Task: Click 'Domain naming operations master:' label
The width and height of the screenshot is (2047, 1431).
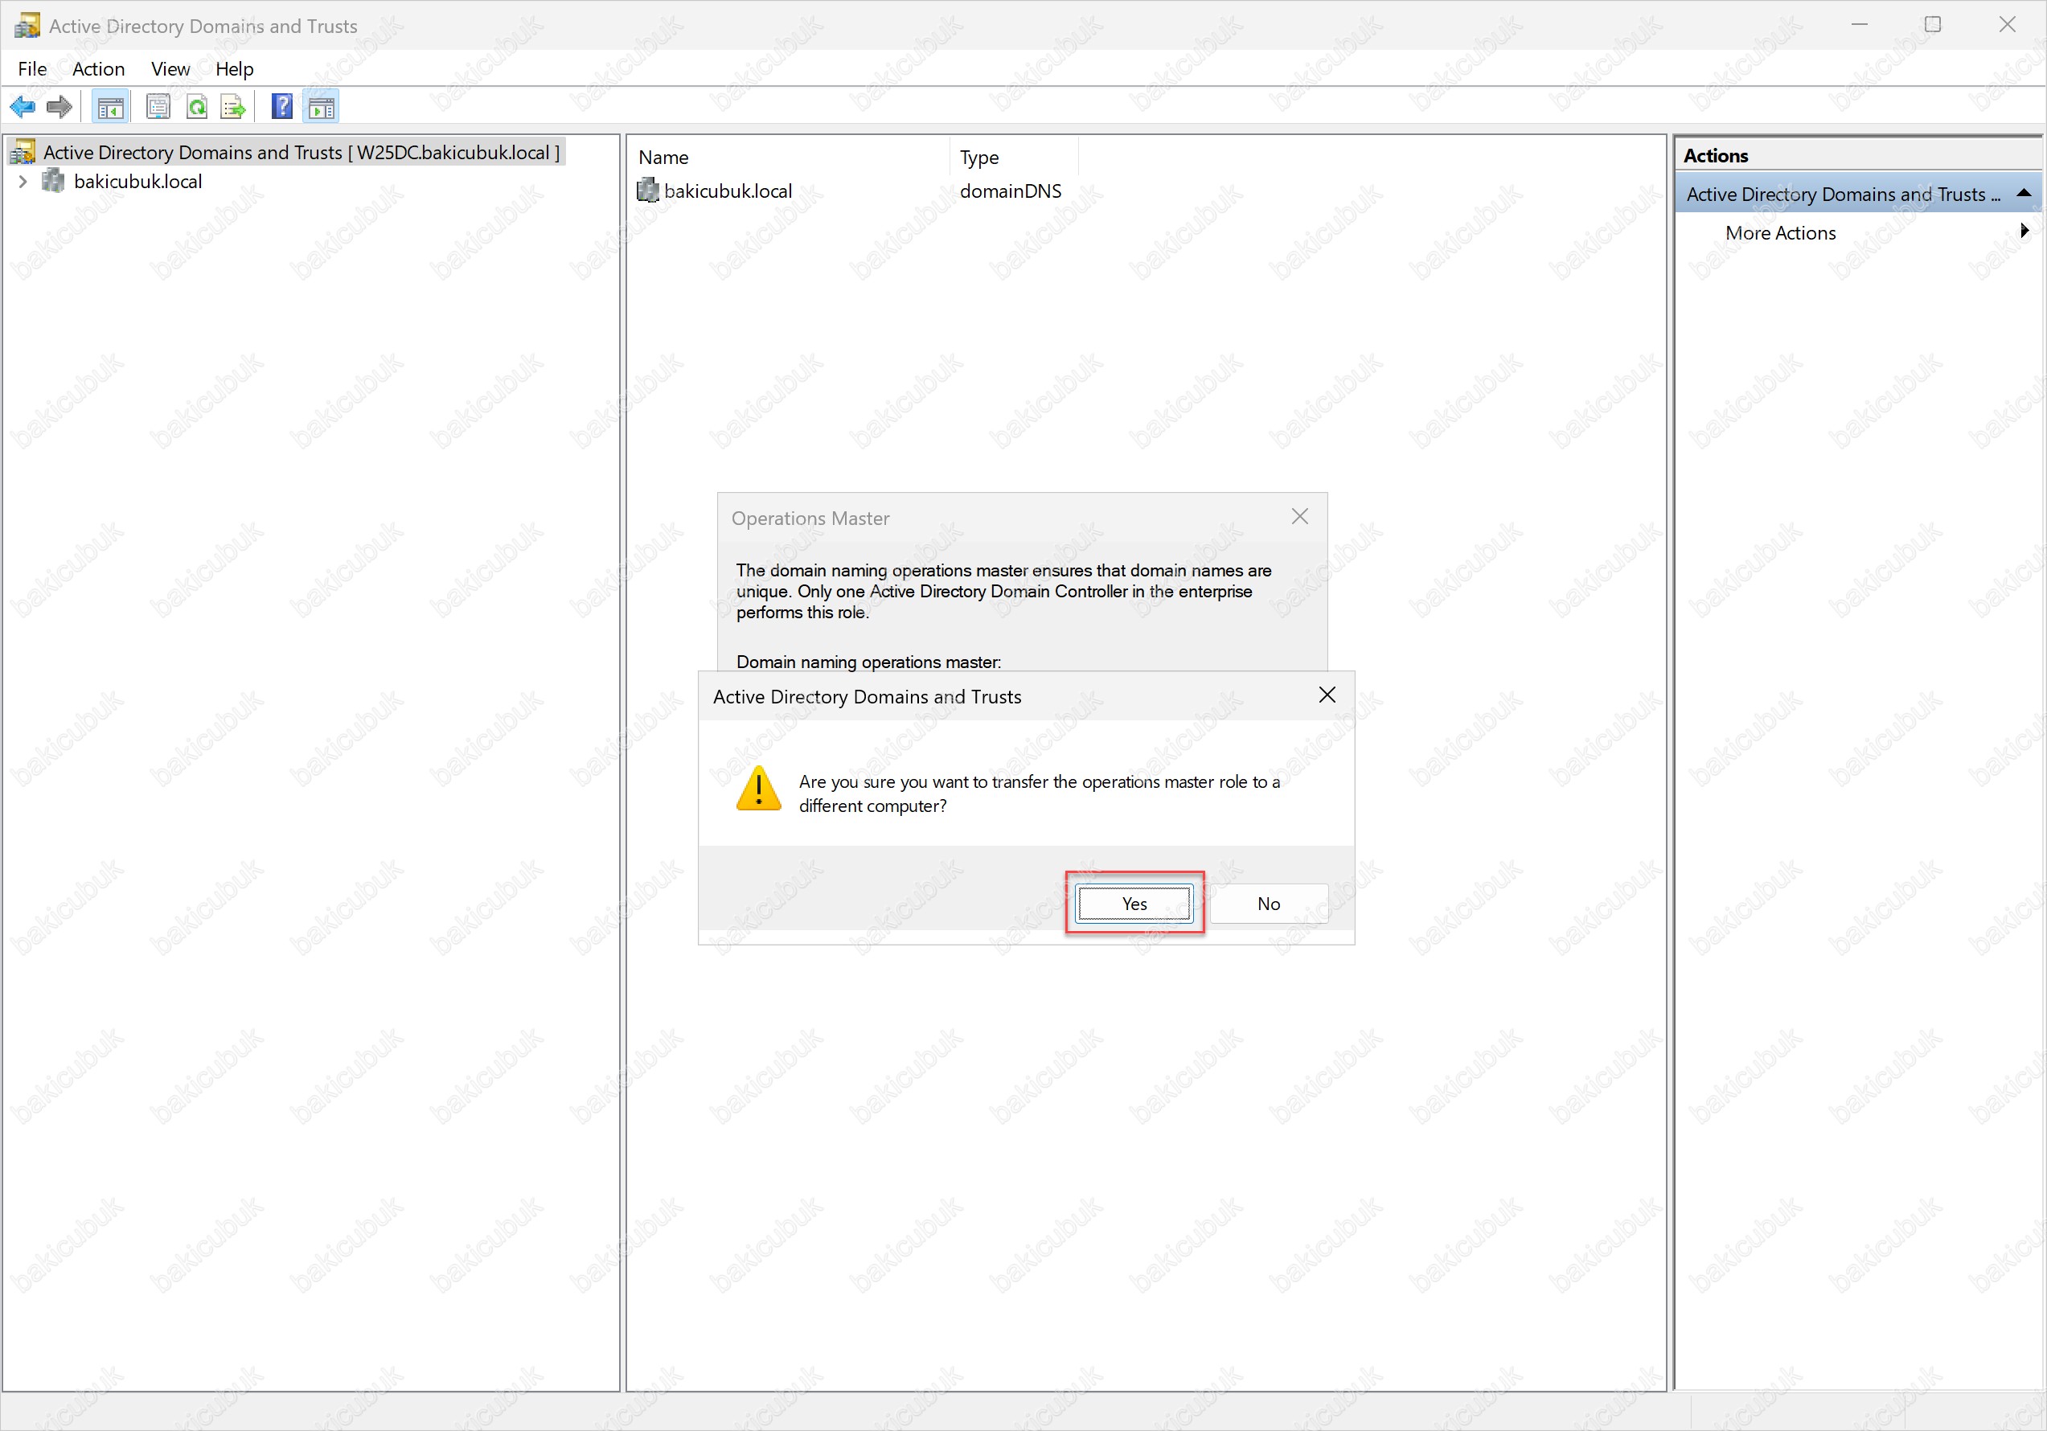Action: (x=868, y=662)
